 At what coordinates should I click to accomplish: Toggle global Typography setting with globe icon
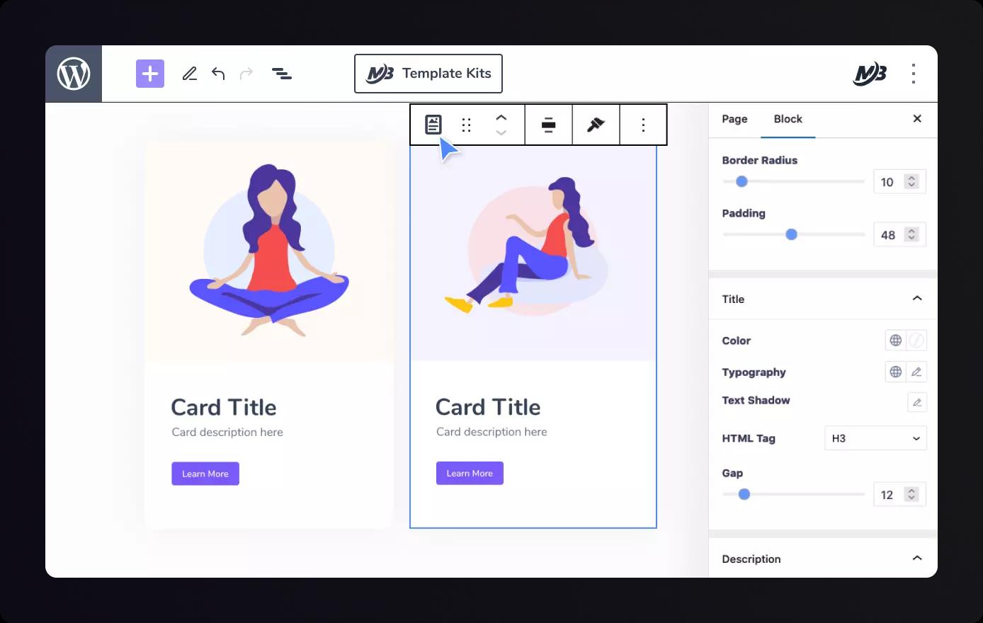click(895, 372)
